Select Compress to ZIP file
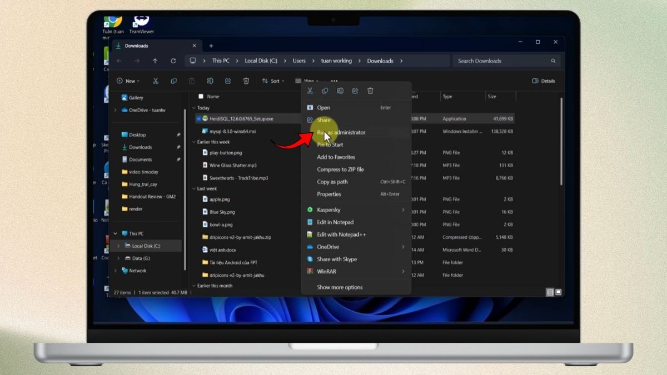The height and width of the screenshot is (375, 667). 356,169
